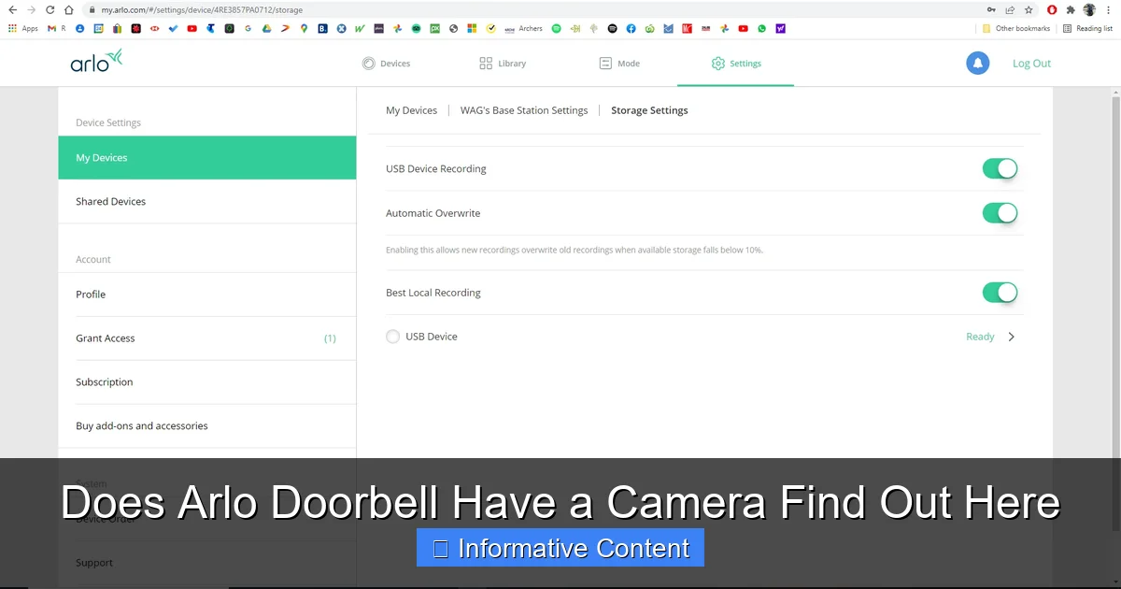Disable Best Local Recording
The image size is (1121, 589).
(1000, 292)
